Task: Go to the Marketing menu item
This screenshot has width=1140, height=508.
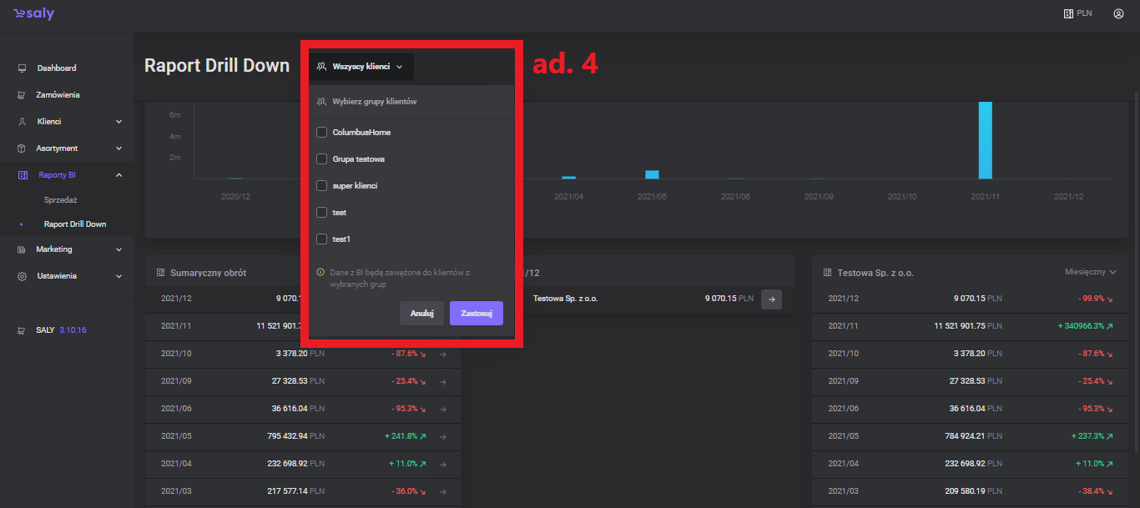Action: click(x=54, y=249)
